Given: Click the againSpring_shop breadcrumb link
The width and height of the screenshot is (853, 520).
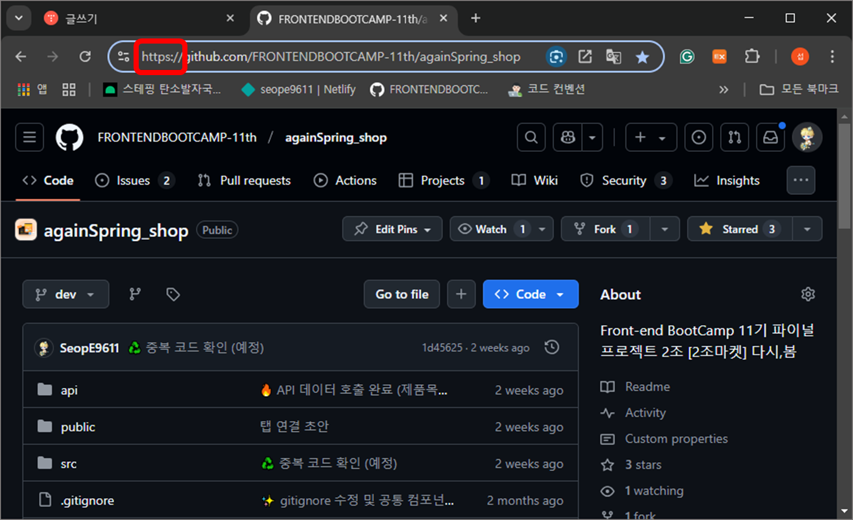Looking at the screenshot, I should tap(336, 138).
